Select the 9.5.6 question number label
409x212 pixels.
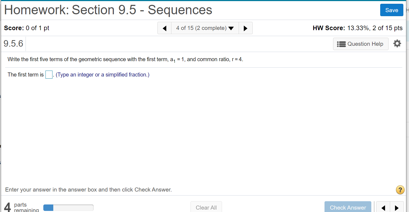[13, 44]
